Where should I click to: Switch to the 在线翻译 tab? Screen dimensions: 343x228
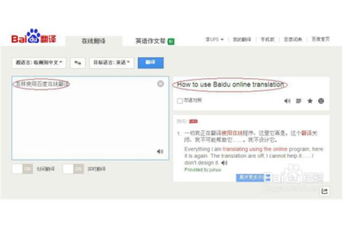pyautogui.click(x=94, y=41)
